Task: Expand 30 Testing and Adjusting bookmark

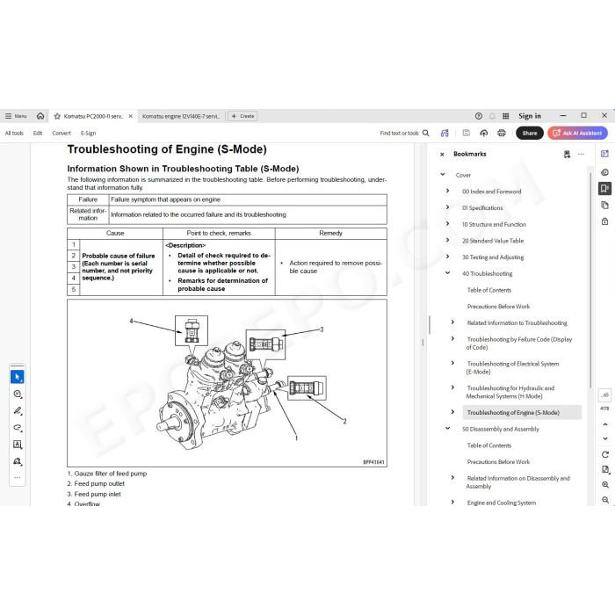Action: pos(447,257)
